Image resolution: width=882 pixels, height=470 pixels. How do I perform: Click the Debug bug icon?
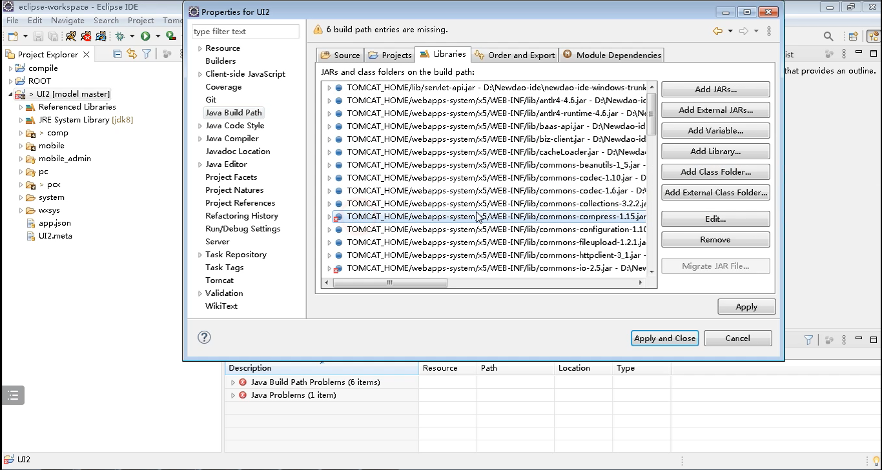119,36
